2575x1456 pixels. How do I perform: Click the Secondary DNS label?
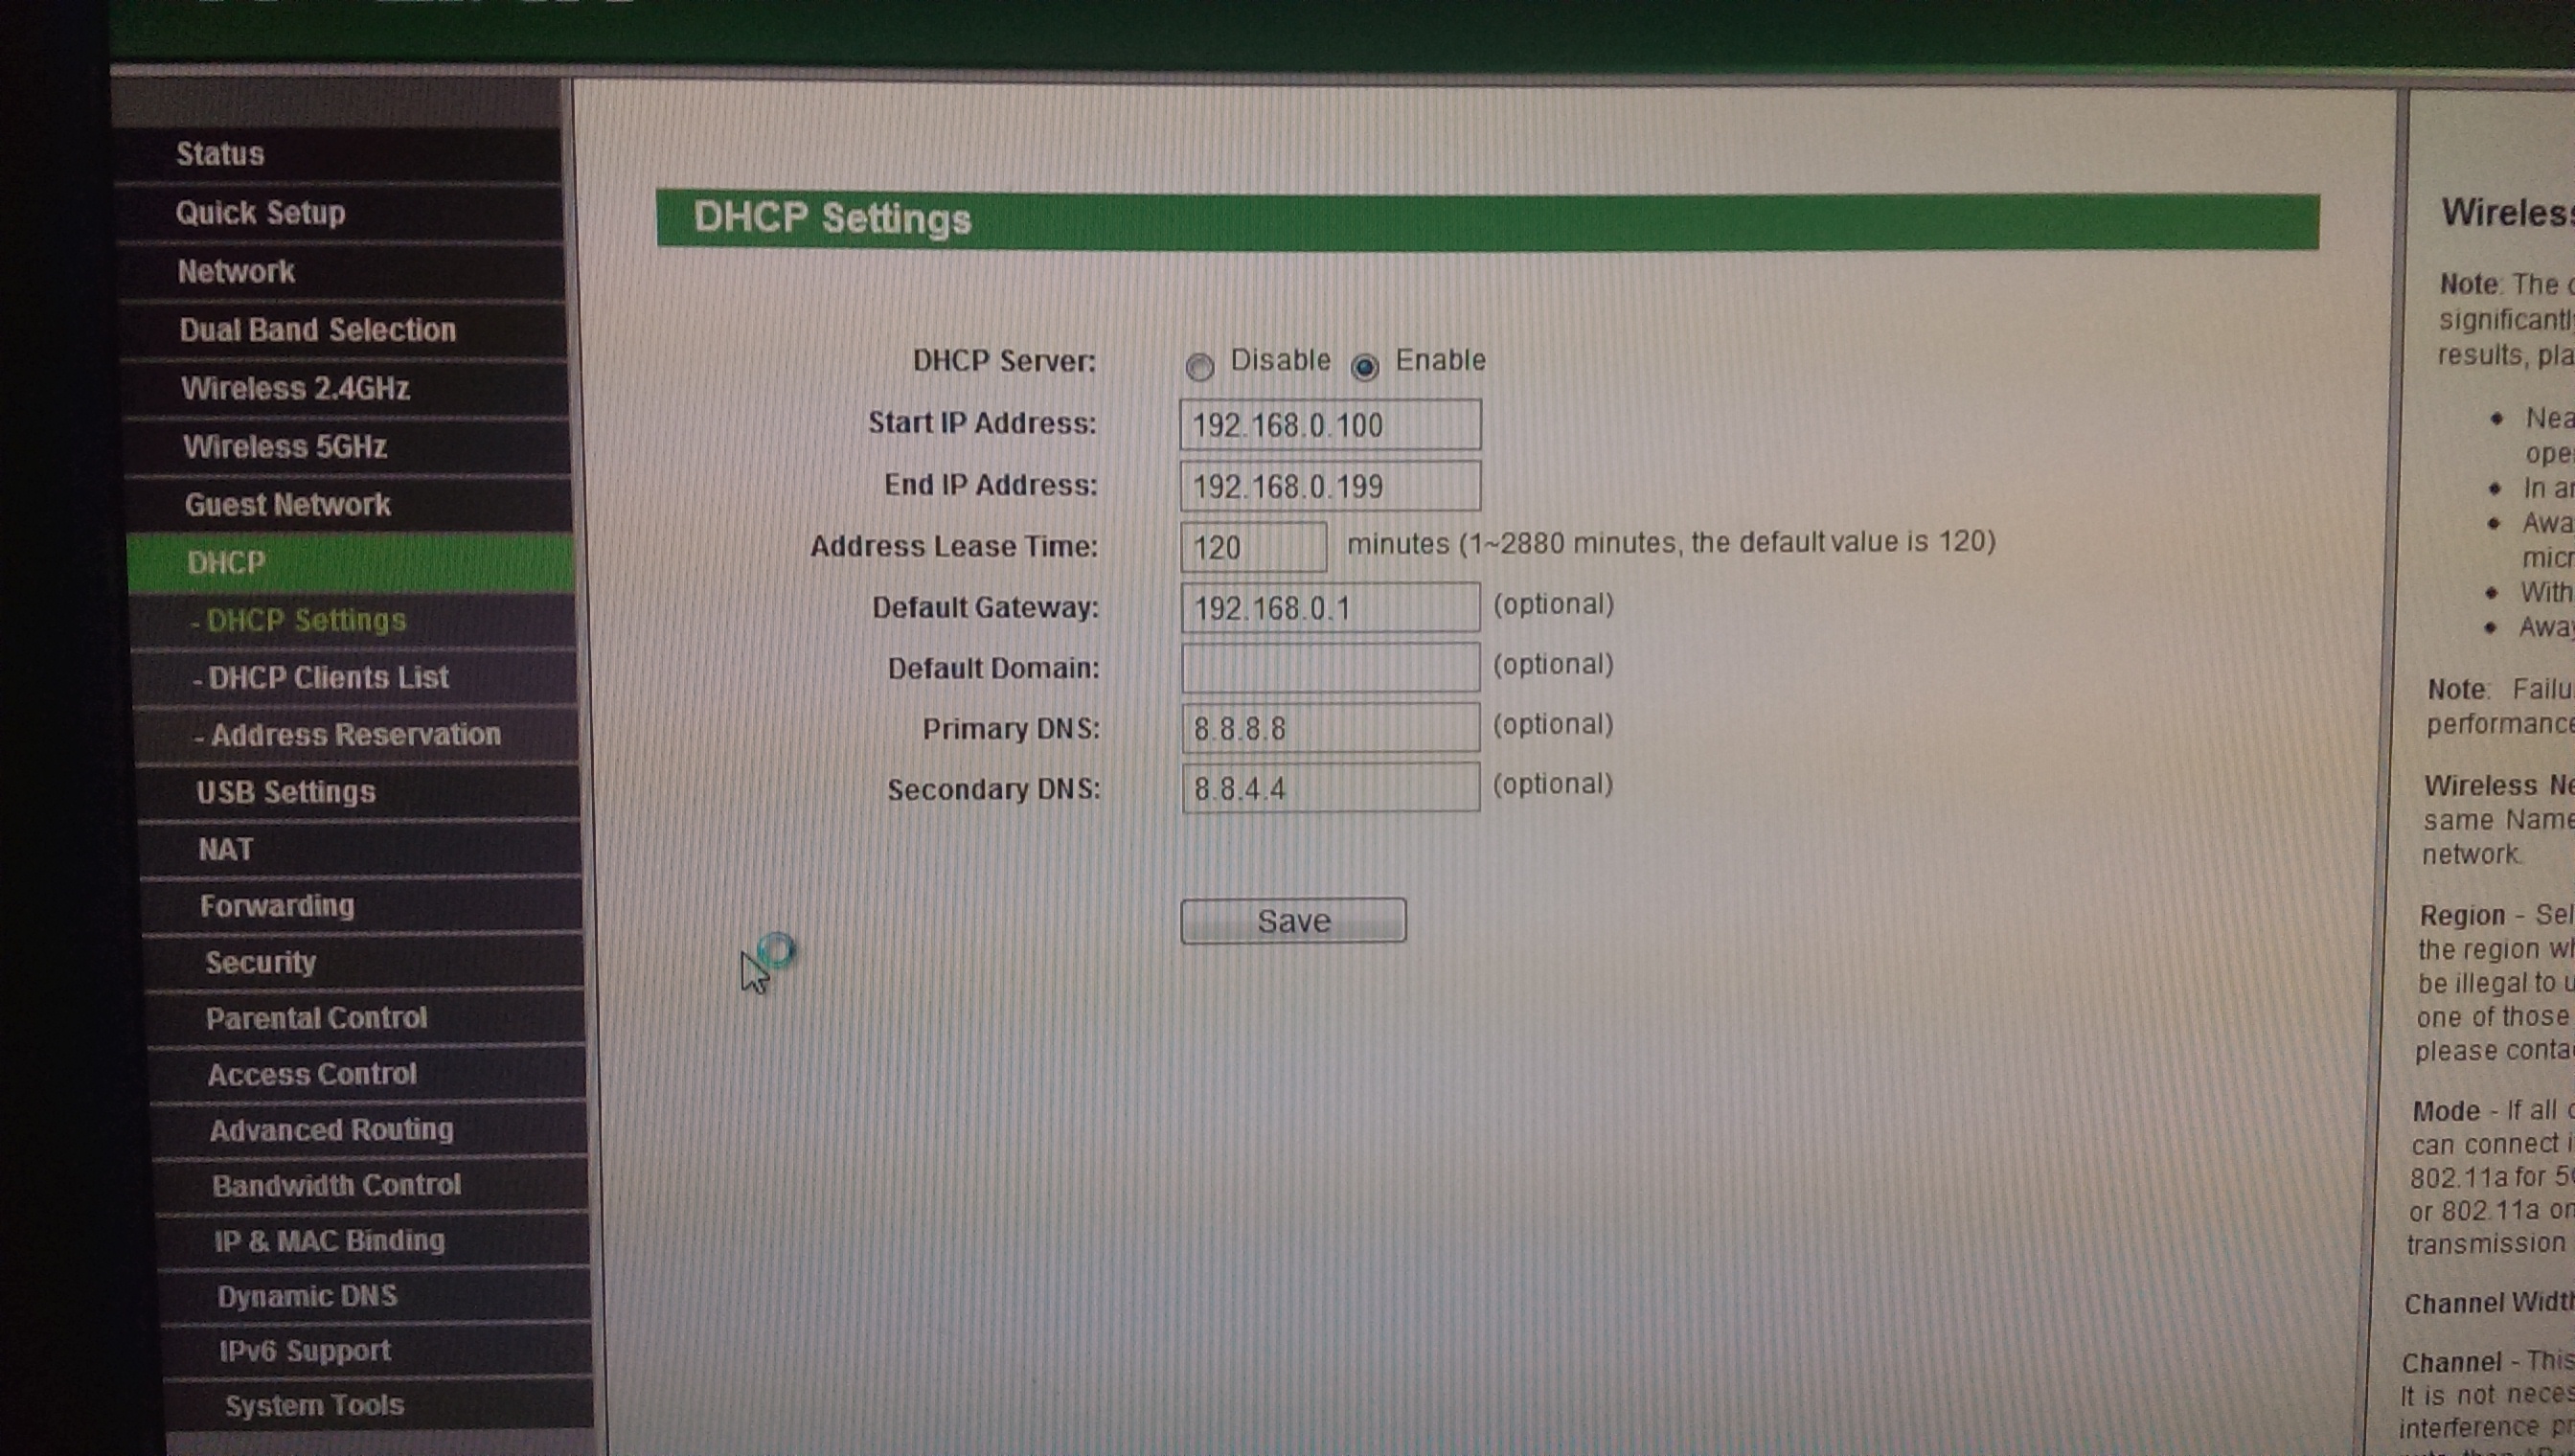point(993,789)
